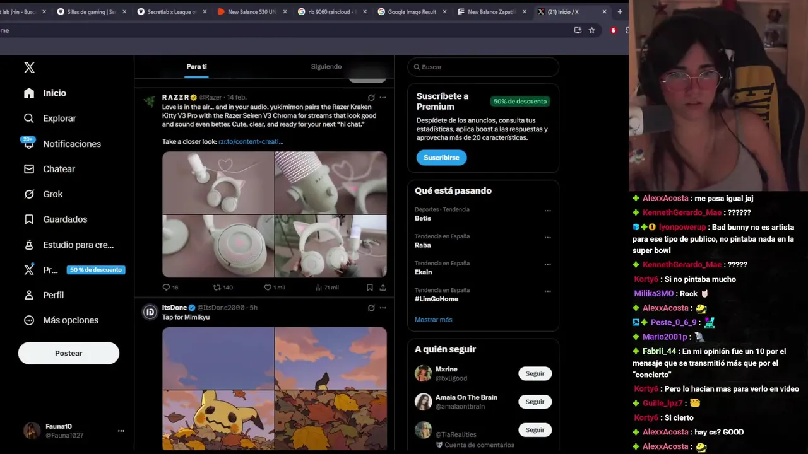Open Guardados bookmarks

tap(55, 219)
